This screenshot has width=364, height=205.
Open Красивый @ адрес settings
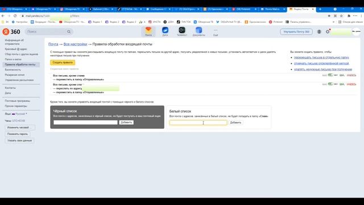[x=16, y=49]
